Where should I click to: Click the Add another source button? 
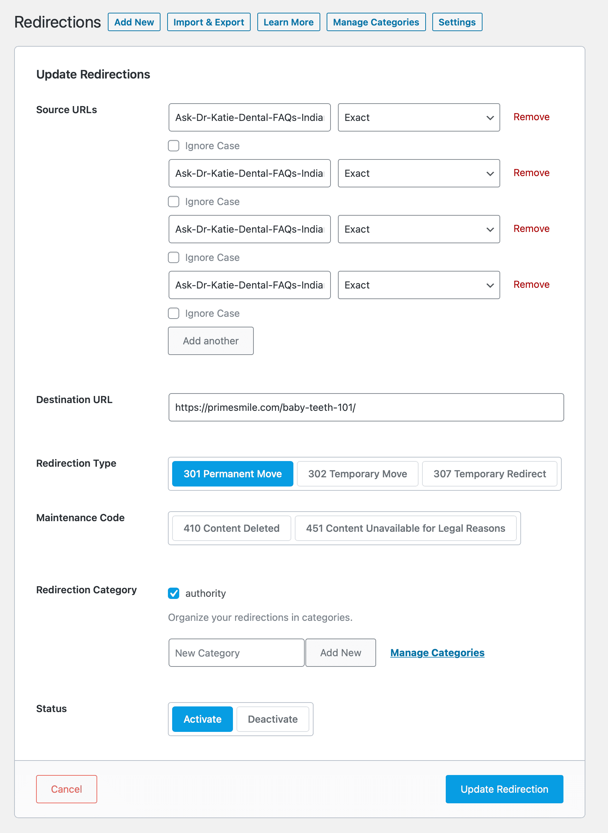pyautogui.click(x=211, y=341)
